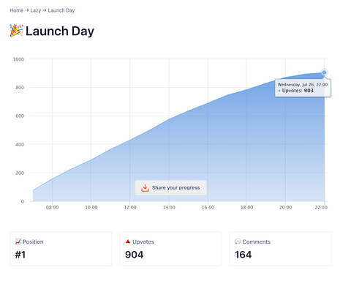351x281 pixels.
Task: Open the Home breadcrumb link
Action: coord(17,10)
